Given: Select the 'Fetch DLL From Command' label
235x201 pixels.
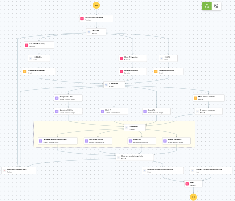Looking at the screenshot, I should [x=94, y=17].
